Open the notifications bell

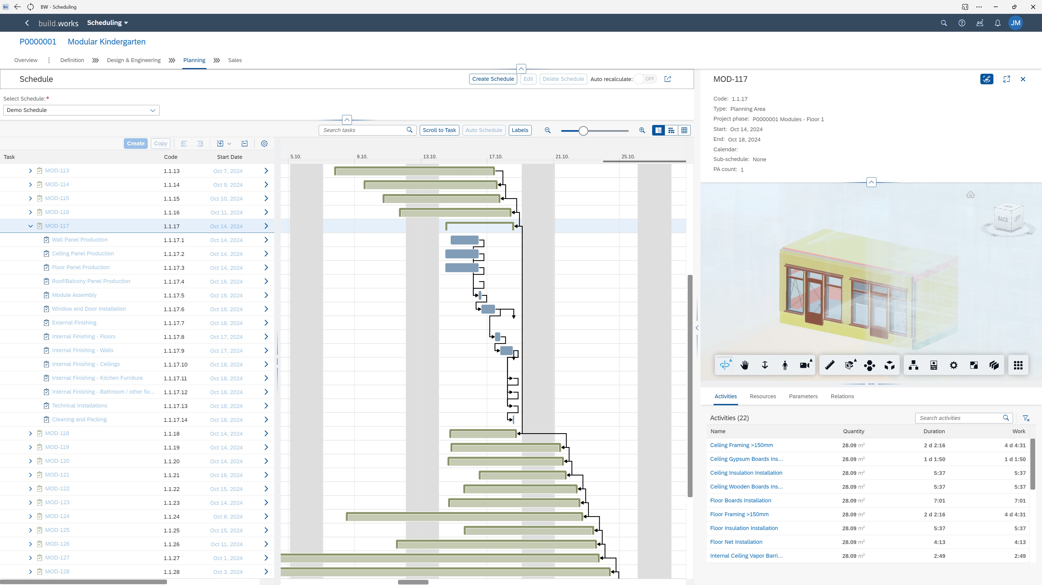tap(997, 23)
